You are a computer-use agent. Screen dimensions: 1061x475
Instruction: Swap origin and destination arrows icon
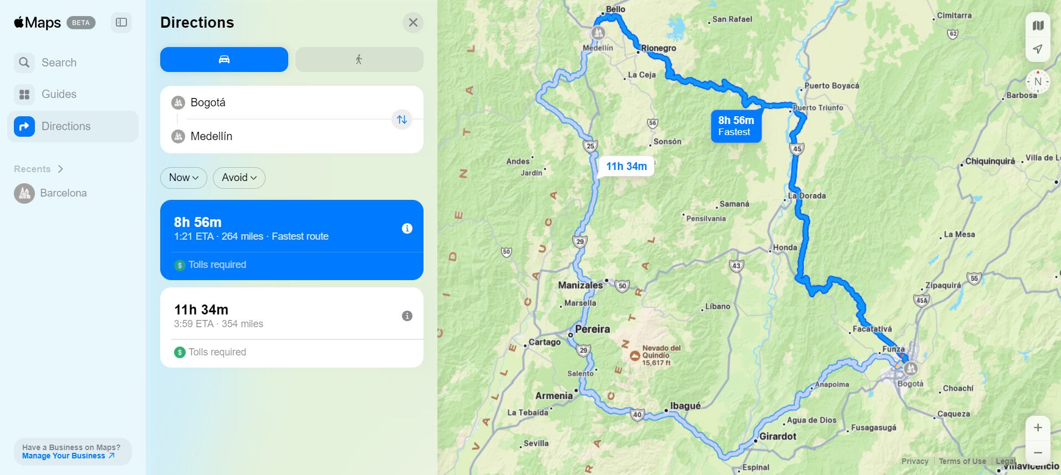pyautogui.click(x=402, y=120)
